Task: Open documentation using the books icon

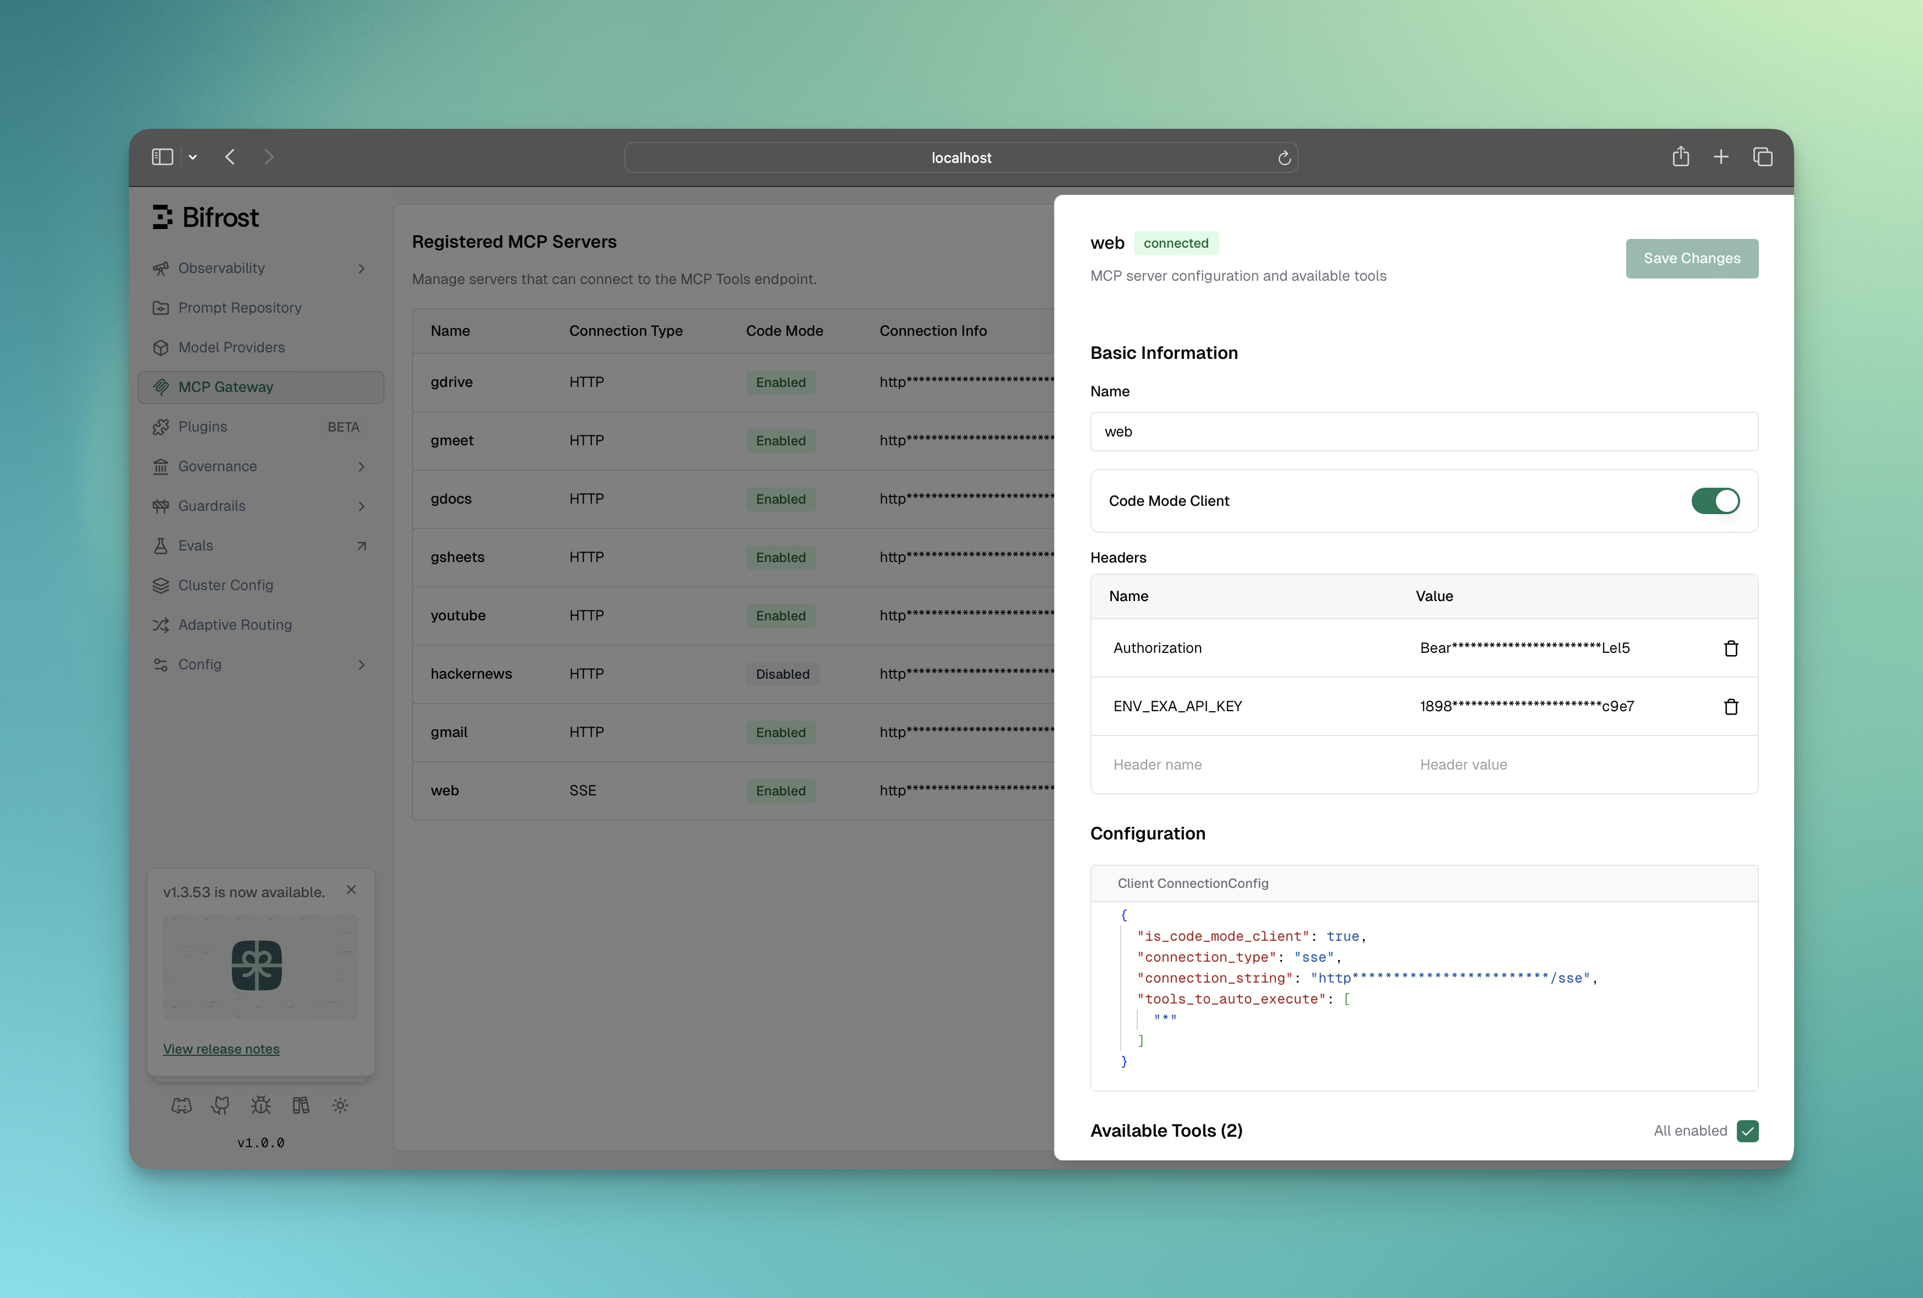Action: [300, 1106]
